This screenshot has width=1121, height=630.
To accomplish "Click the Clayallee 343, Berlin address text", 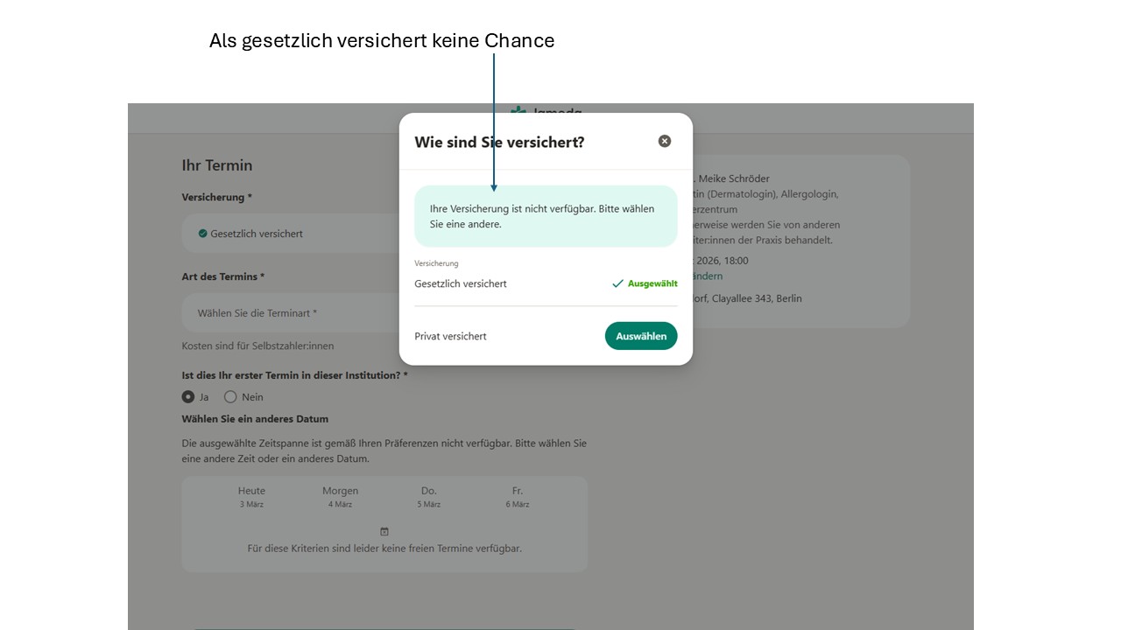I will coord(745,298).
